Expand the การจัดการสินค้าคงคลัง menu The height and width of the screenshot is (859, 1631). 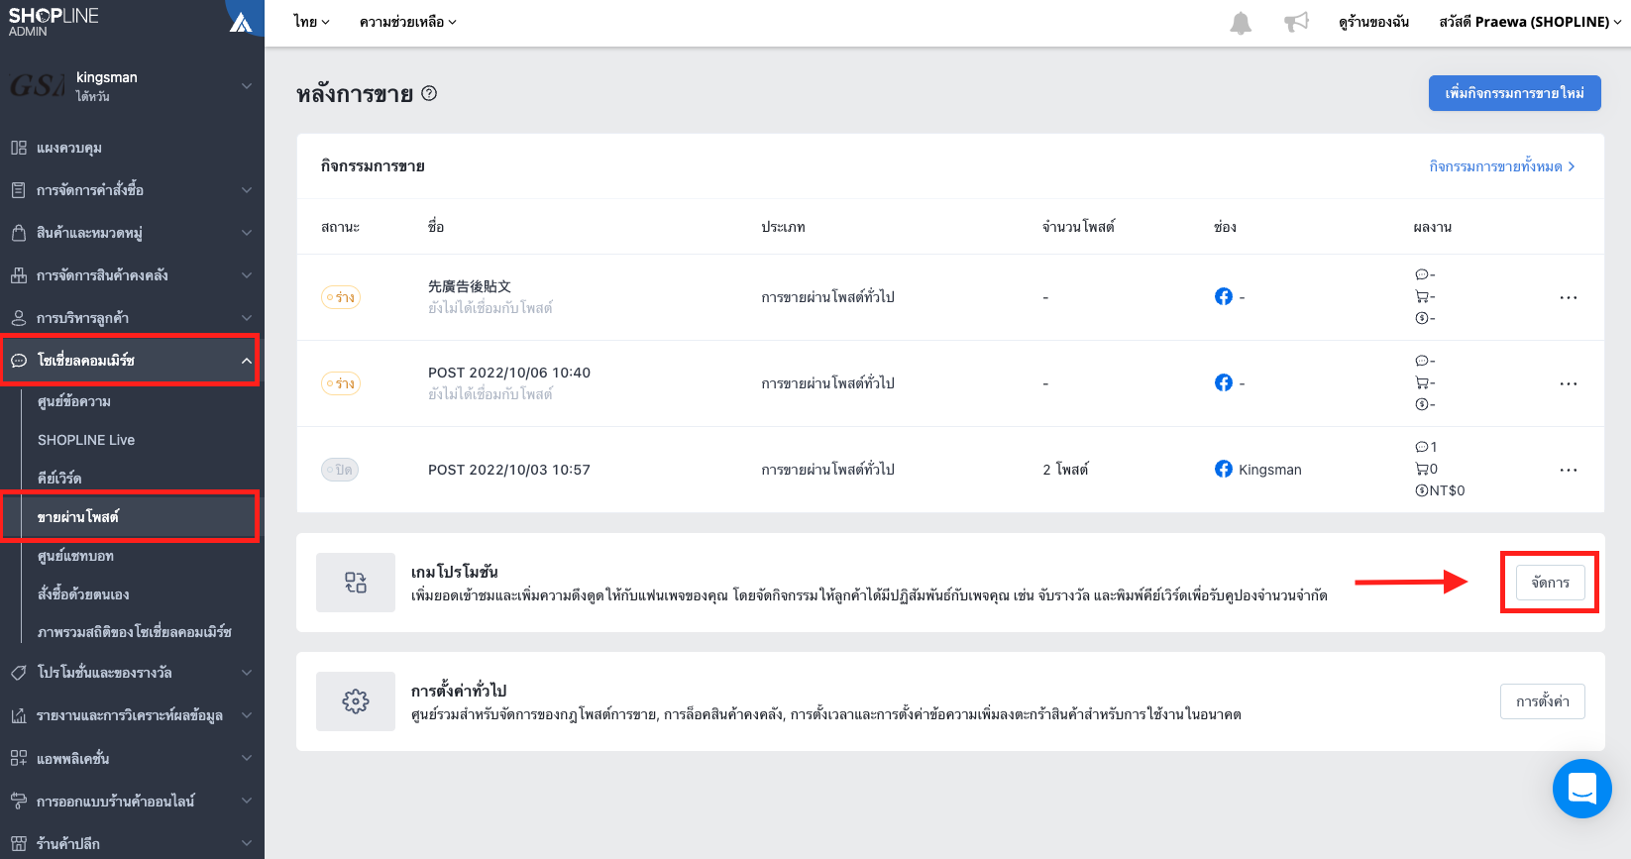point(246,275)
